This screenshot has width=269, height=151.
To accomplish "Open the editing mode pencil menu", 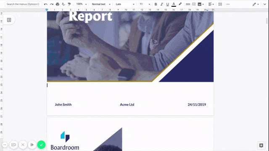I will [x=256, y=4].
